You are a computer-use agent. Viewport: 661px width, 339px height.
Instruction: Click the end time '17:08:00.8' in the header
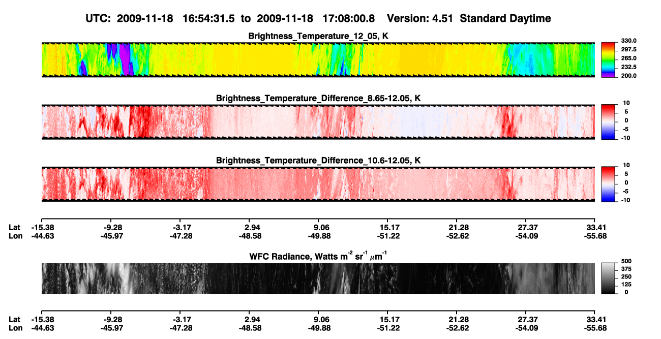click(x=349, y=18)
